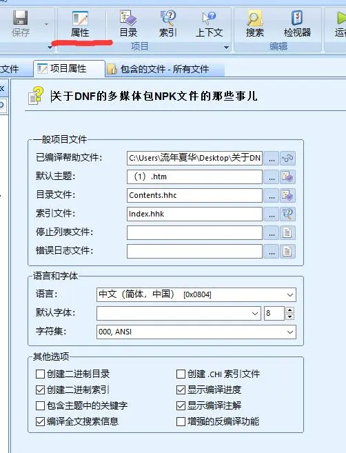Click the 停止列表文件 input field
Screen dimensions: 346x453
(194, 232)
